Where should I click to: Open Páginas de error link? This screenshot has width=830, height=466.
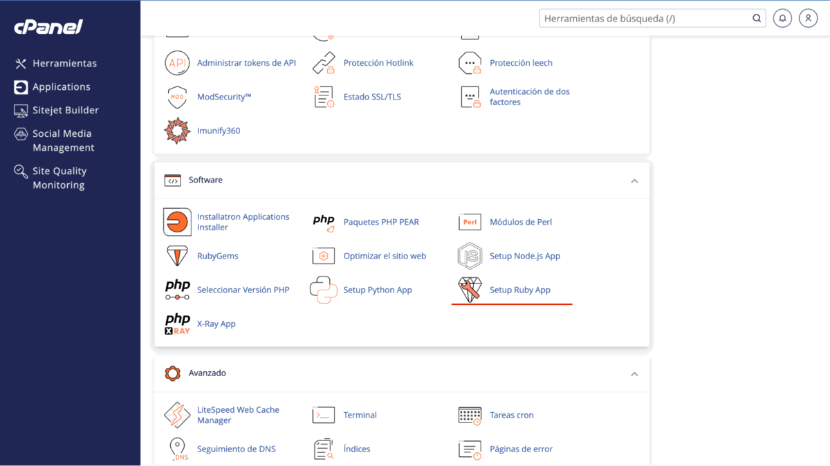pyautogui.click(x=522, y=449)
